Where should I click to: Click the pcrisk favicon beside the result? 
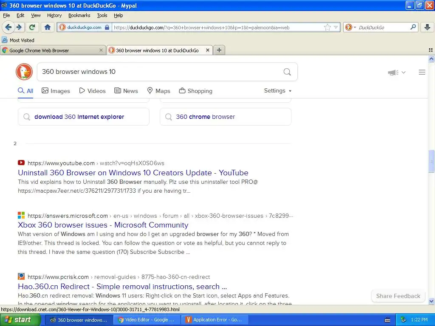coord(21,276)
